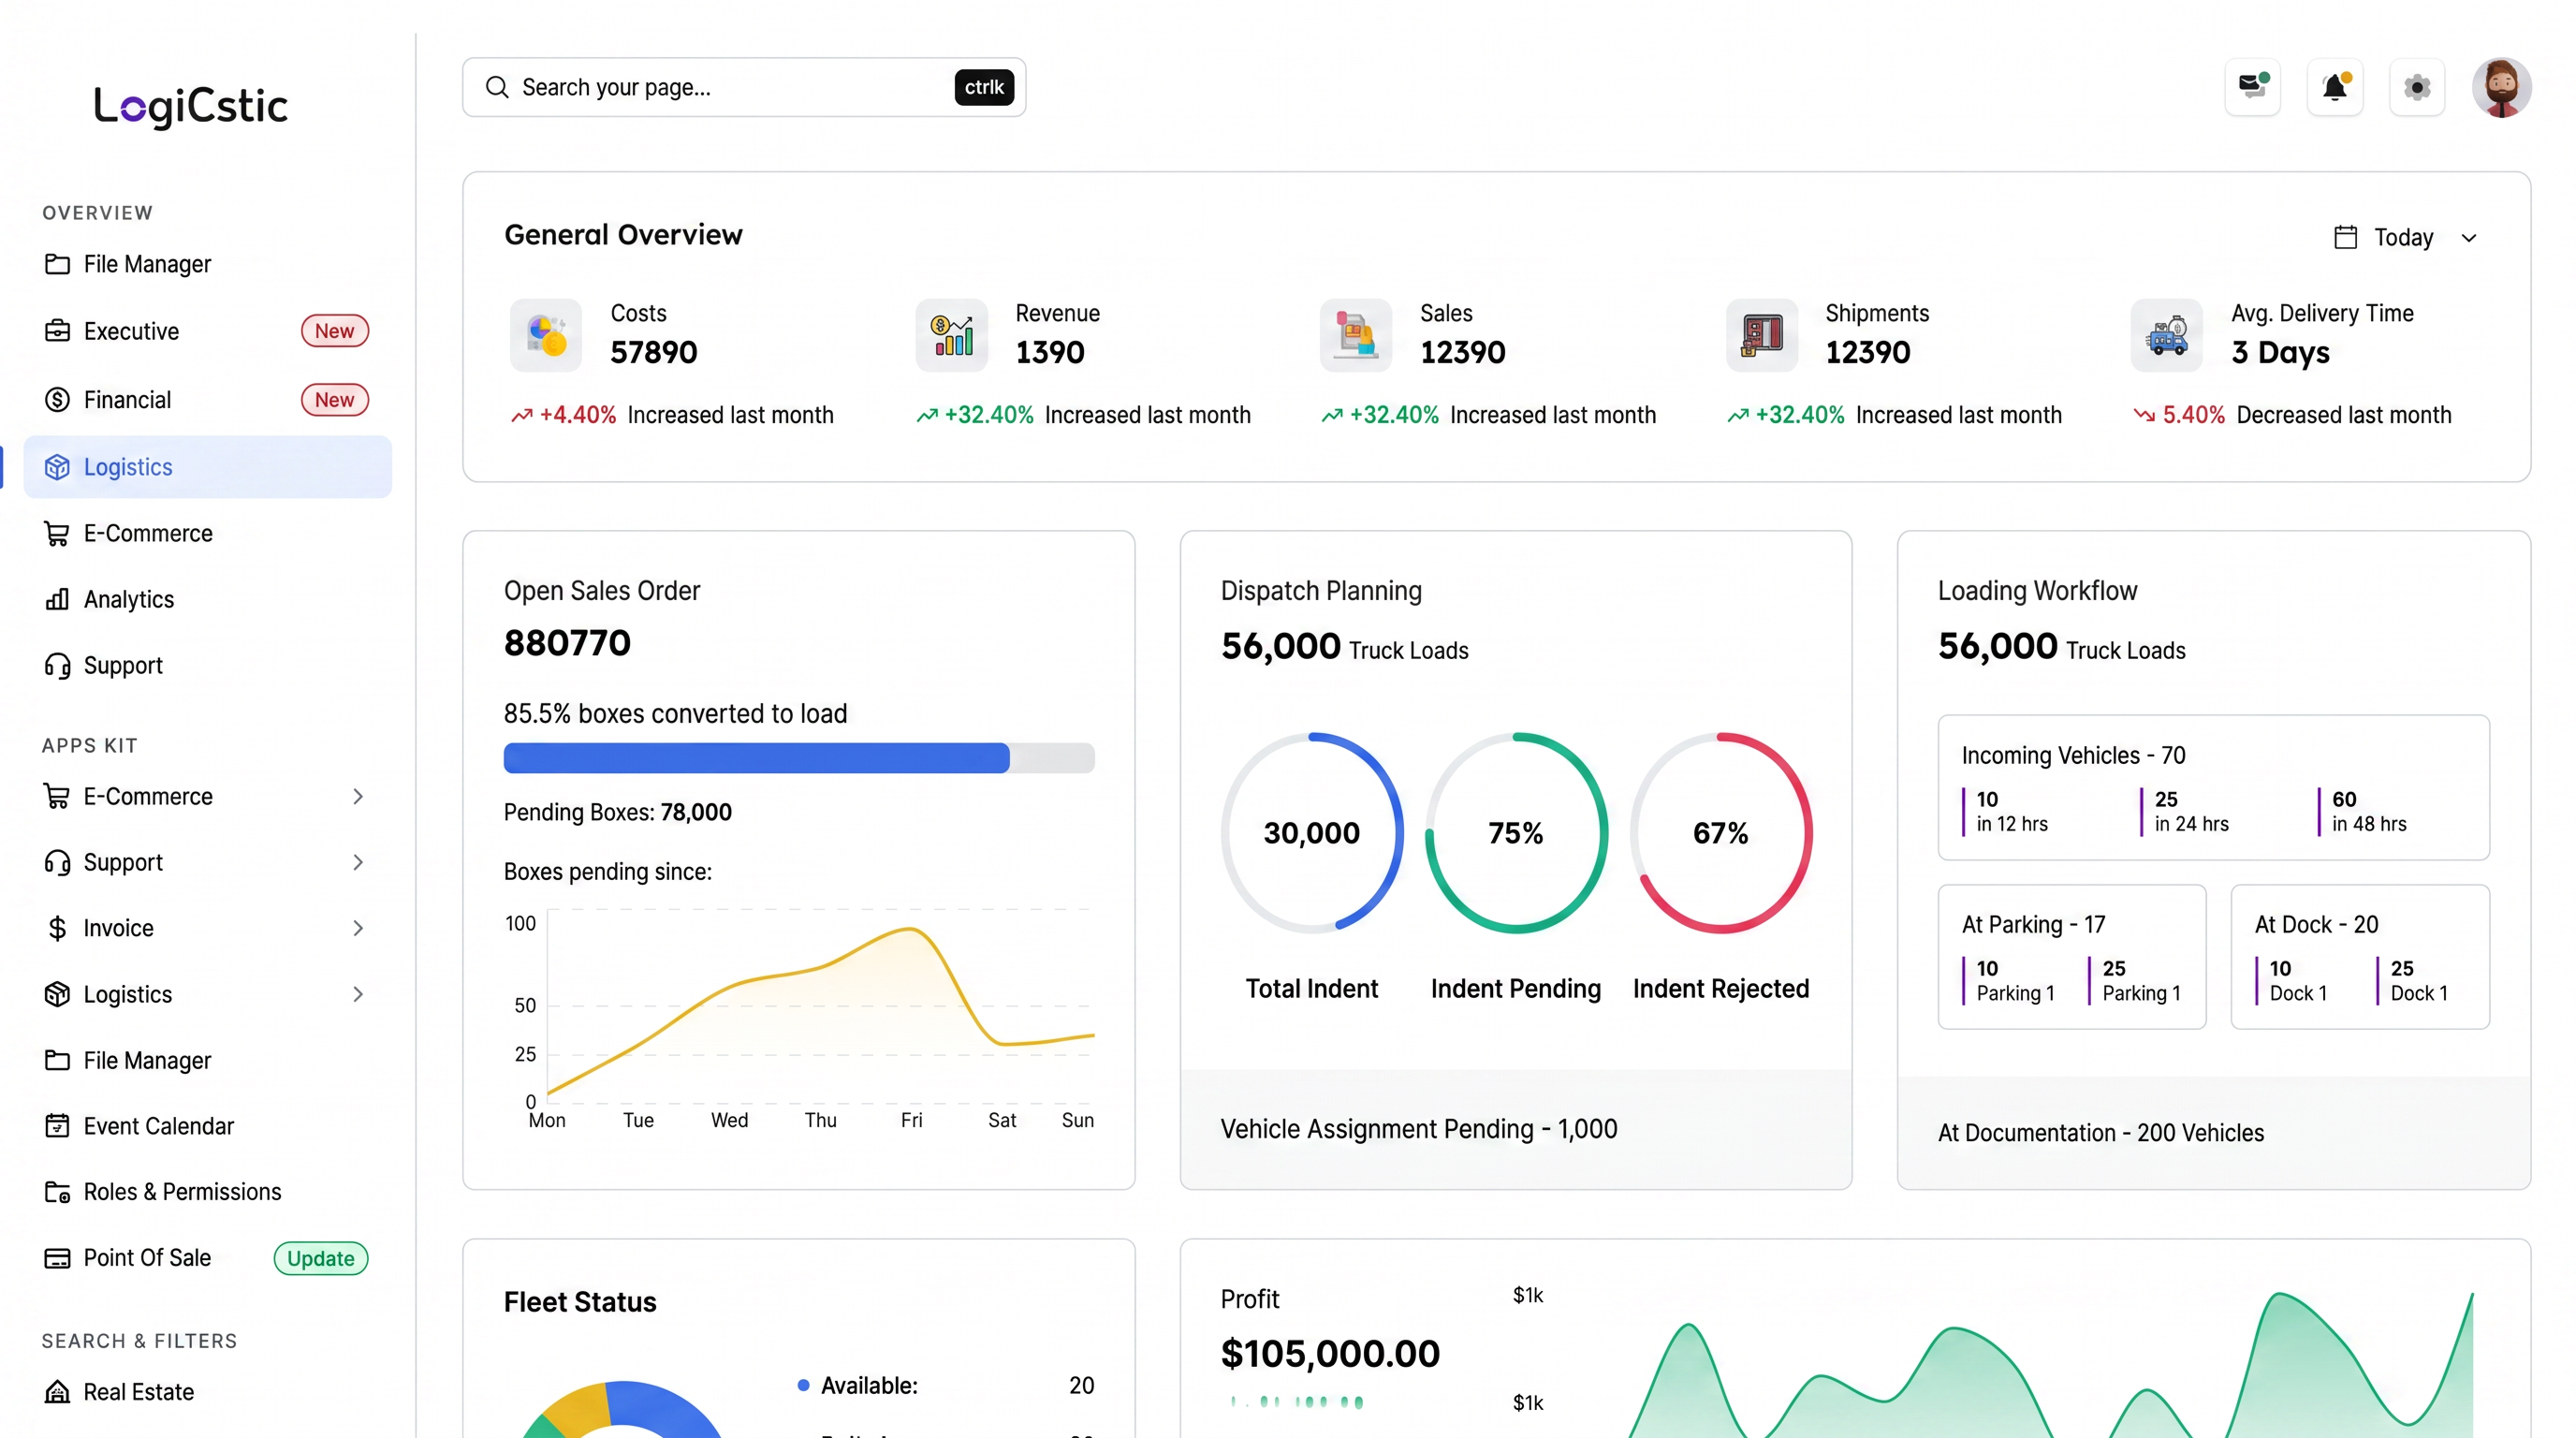Click the Real Estate house icon
2576x1438 pixels.
[x=57, y=1392]
